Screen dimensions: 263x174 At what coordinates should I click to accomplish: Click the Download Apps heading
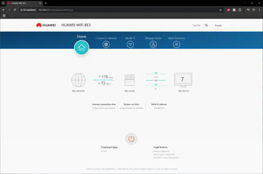click(109, 147)
